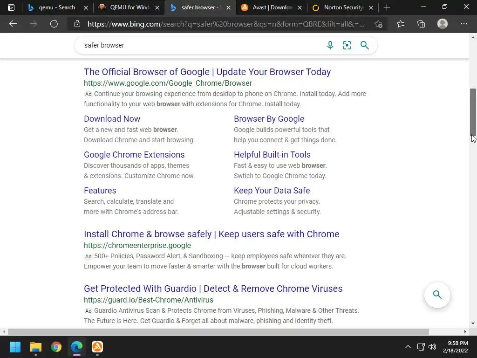The width and height of the screenshot is (477, 358).
Task: Search using voice microphone icon
Action: click(330, 45)
